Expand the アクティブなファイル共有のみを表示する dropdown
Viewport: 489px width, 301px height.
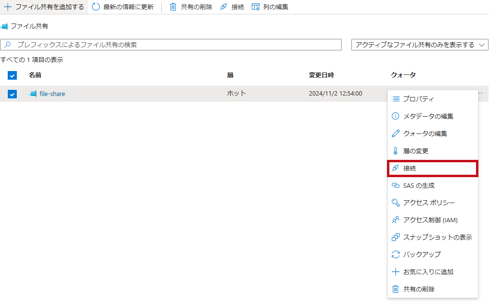coord(420,45)
